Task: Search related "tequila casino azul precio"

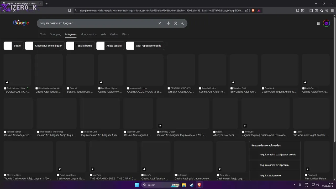Action: click(275, 165)
